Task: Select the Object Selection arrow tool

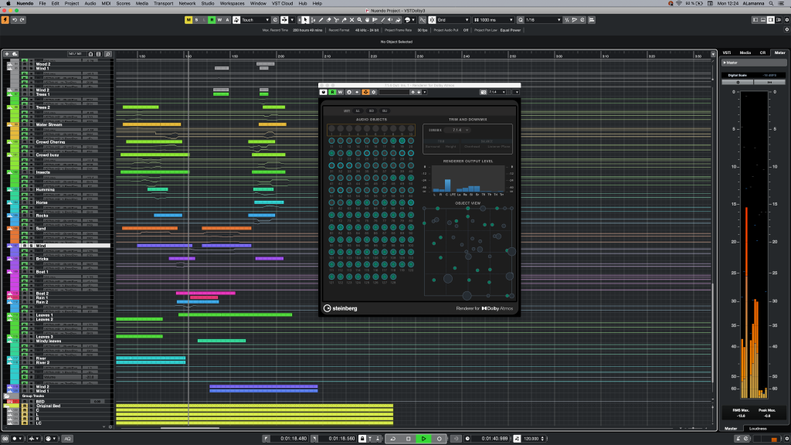Action: [305, 20]
